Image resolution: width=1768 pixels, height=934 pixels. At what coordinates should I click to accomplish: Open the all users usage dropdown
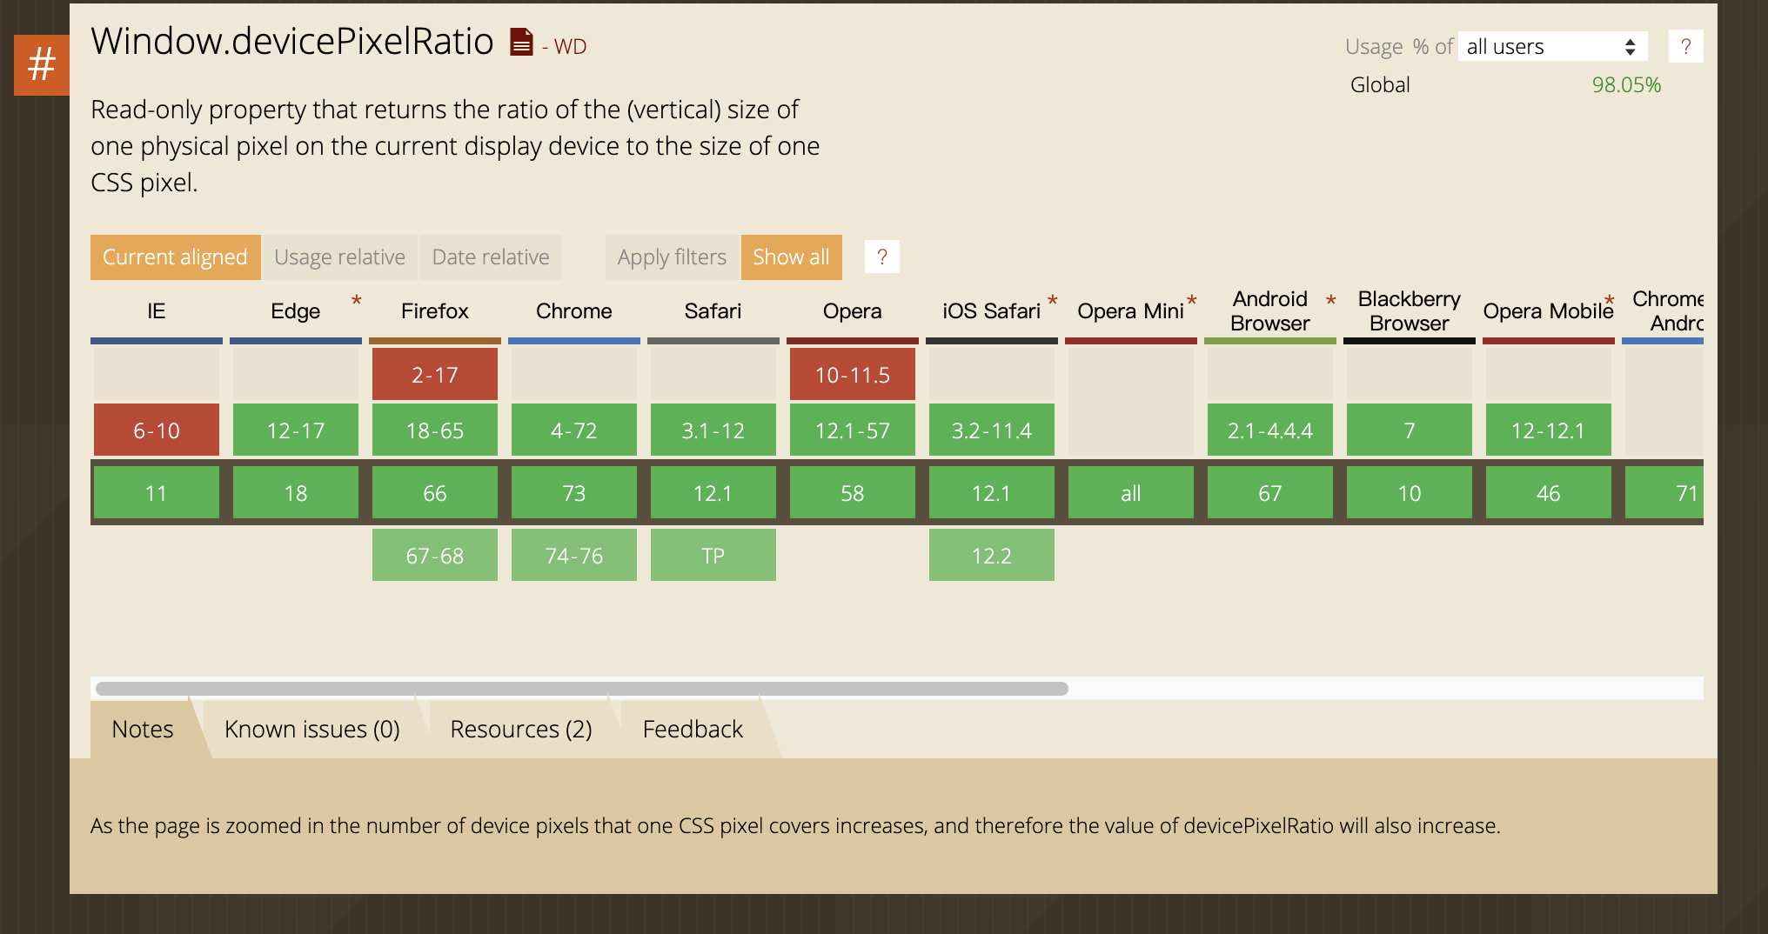pos(1552,46)
